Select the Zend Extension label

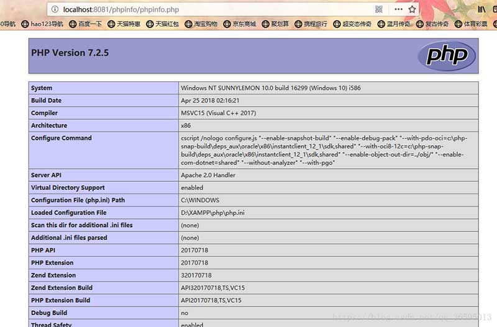(53, 275)
